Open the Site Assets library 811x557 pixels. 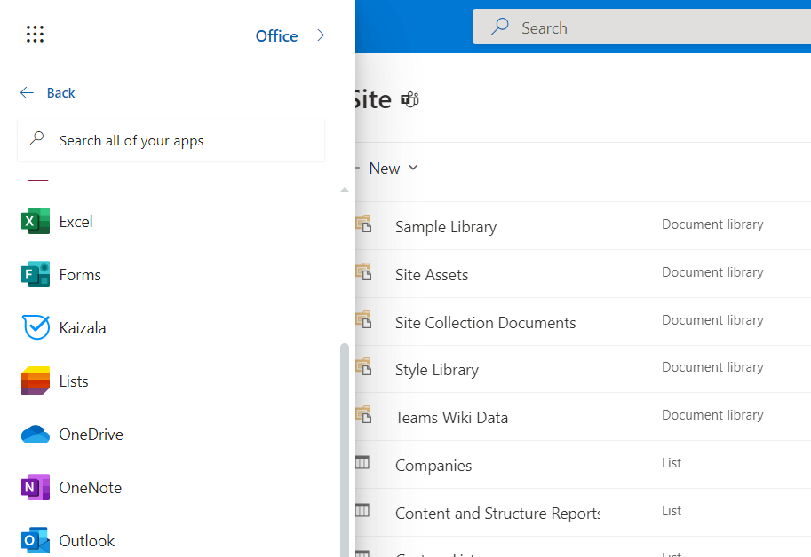coord(432,275)
